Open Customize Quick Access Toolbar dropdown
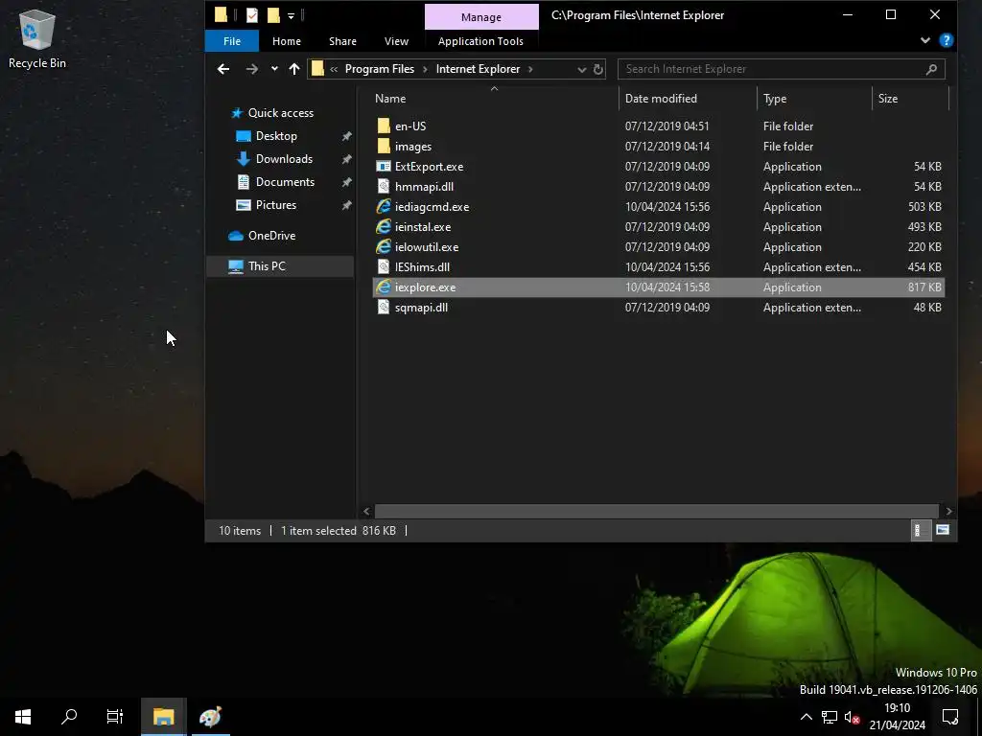The image size is (982, 736). (291, 15)
